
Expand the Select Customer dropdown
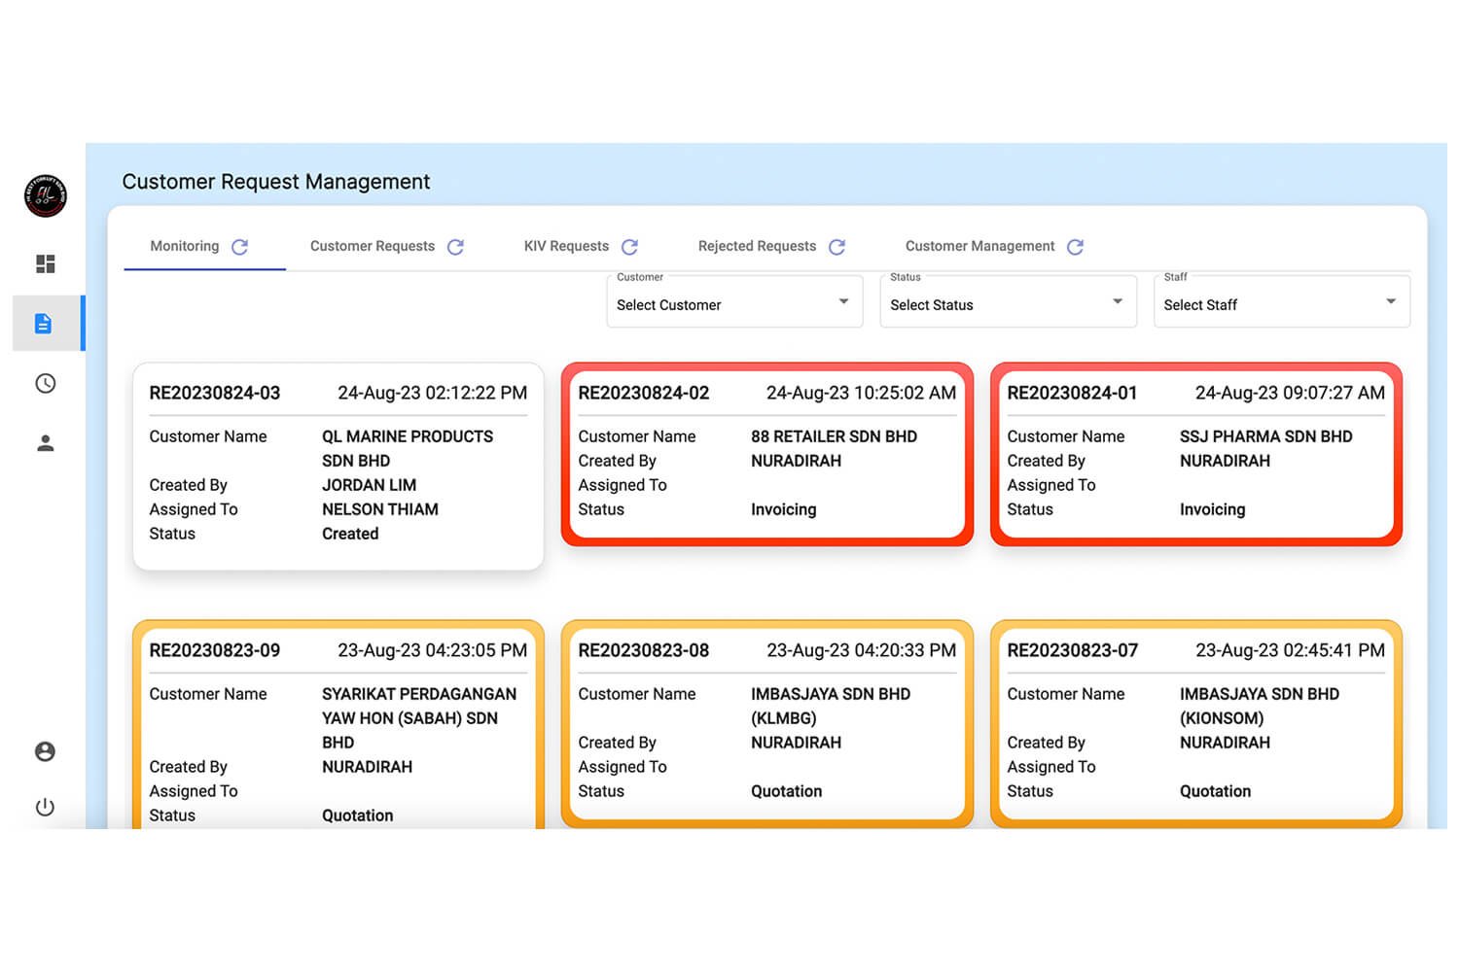(x=734, y=304)
